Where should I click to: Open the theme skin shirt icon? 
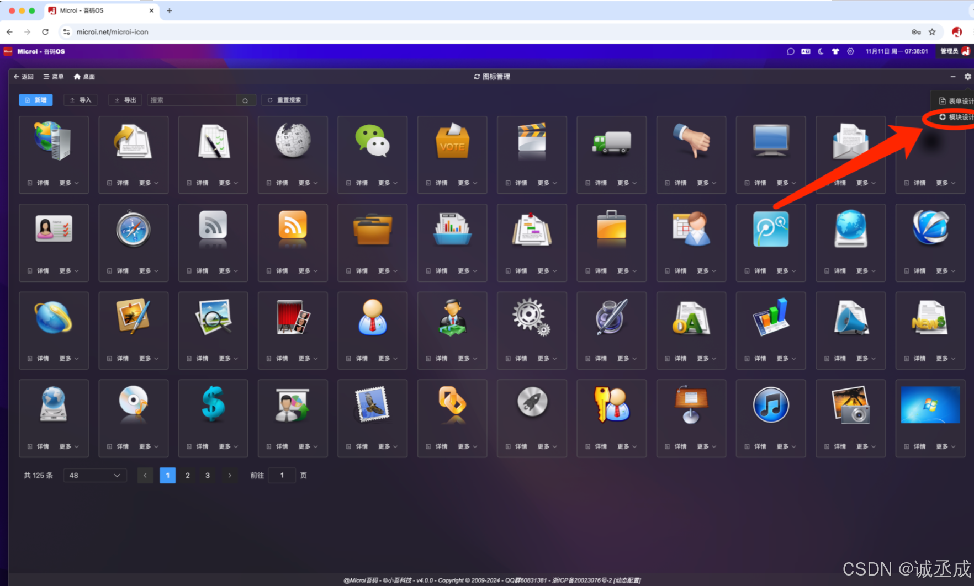point(835,51)
